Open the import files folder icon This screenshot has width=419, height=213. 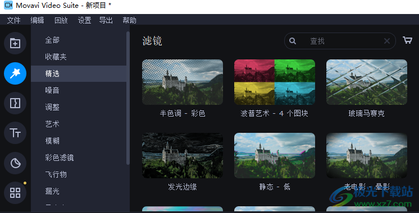click(x=15, y=43)
